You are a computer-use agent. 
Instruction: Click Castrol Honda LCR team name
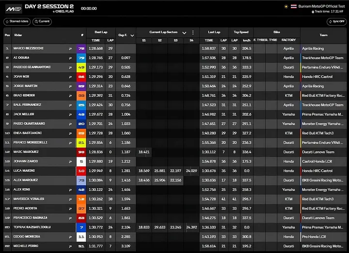[x=317, y=162]
